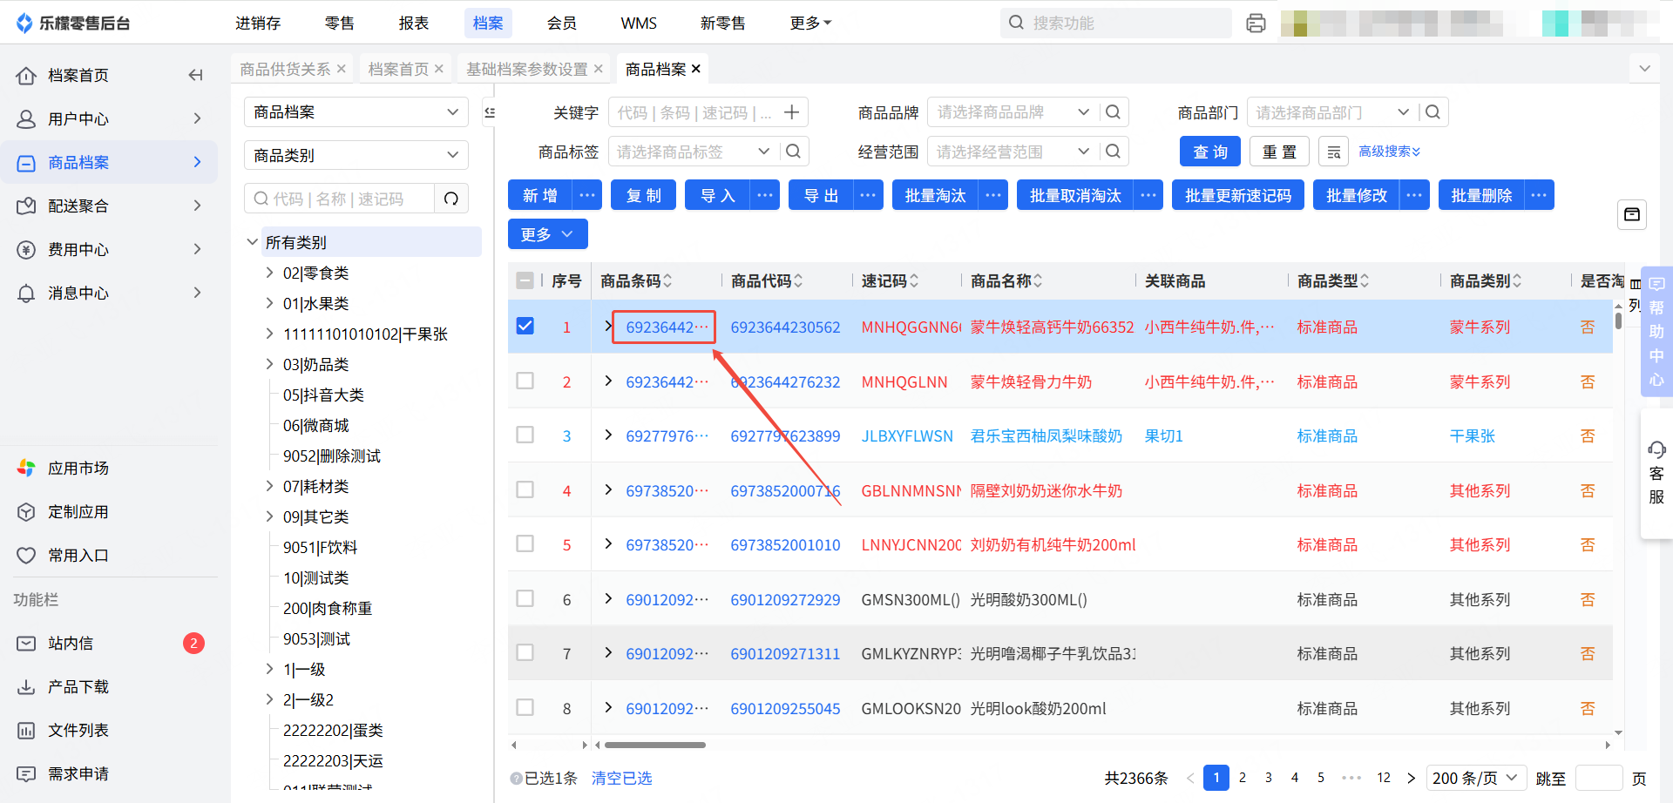1673x803 pixels.
Task: Click the filter settings icon beside 重置
Action: tap(1333, 152)
